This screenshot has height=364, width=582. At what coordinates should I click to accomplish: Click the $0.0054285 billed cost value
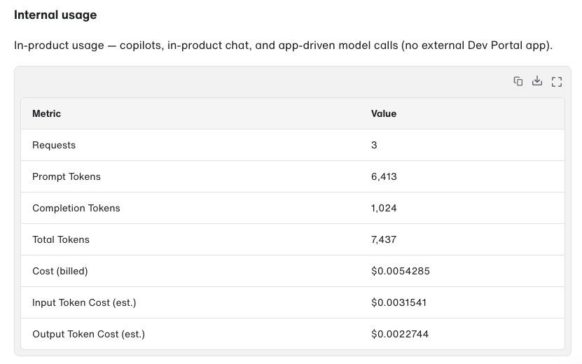click(401, 271)
